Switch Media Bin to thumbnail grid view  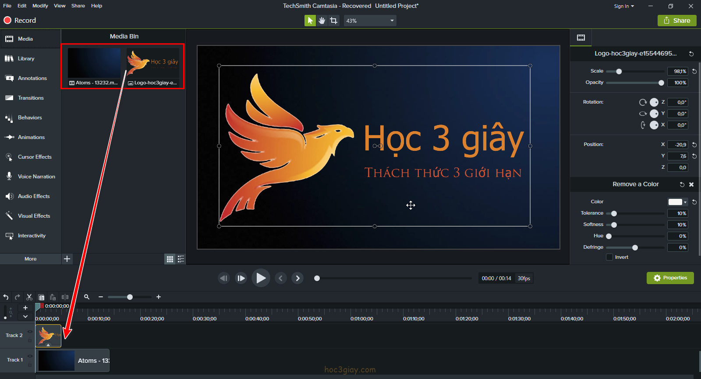coord(170,259)
